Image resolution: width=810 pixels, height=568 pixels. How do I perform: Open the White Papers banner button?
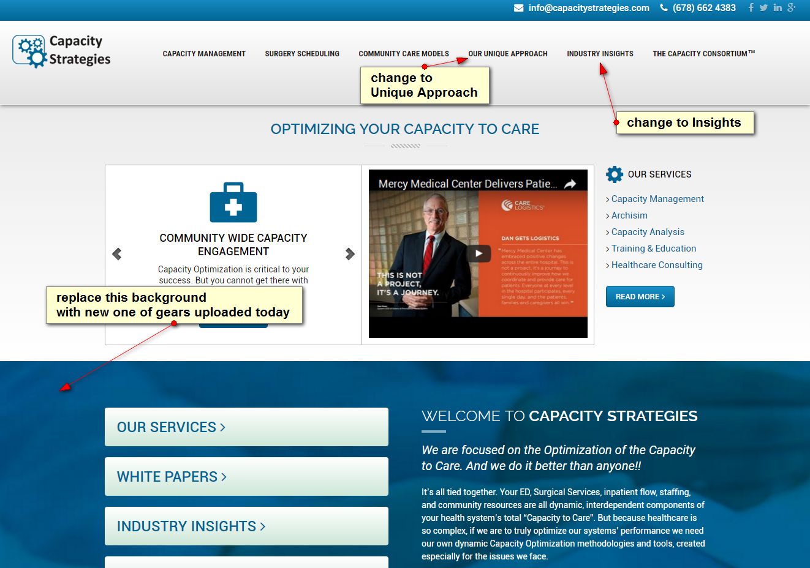246,477
